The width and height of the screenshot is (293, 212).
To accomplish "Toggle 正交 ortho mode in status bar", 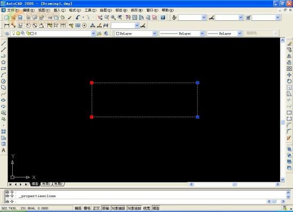I will pyautogui.click(x=96, y=208).
